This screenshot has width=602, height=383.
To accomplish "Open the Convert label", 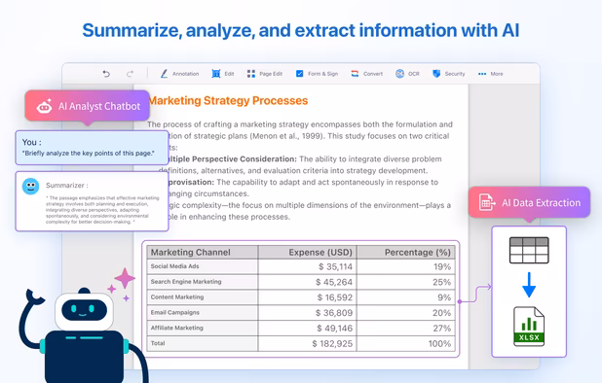I will pos(373,74).
